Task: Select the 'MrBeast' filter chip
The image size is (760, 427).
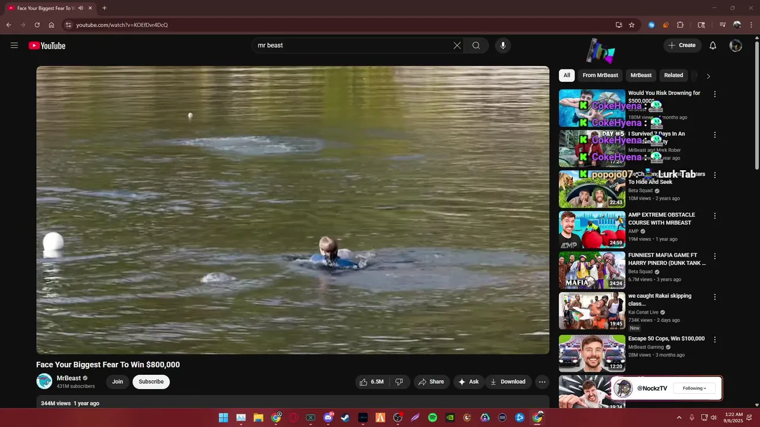Action: (641, 75)
